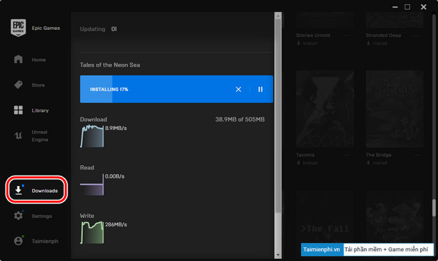Image resolution: width=438 pixels, height=261 pixels.
Task: Click the Installing 17% progress bar
Action: click(177, 89)
